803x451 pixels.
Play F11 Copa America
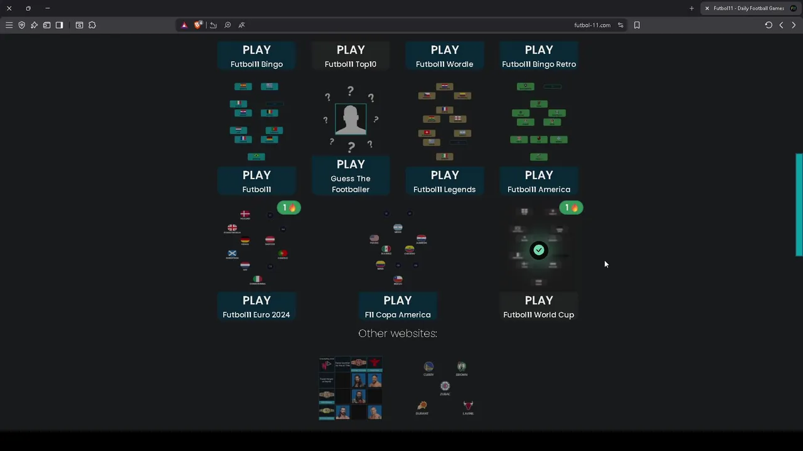click(398, 306)
